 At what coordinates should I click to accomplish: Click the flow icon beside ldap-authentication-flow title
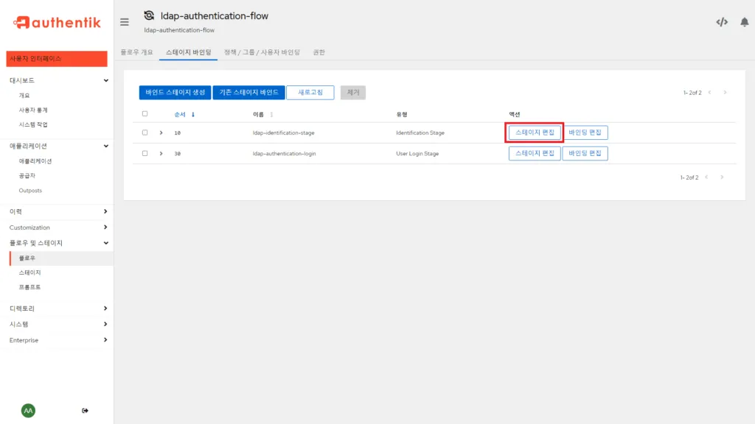[x=148, y=15]
